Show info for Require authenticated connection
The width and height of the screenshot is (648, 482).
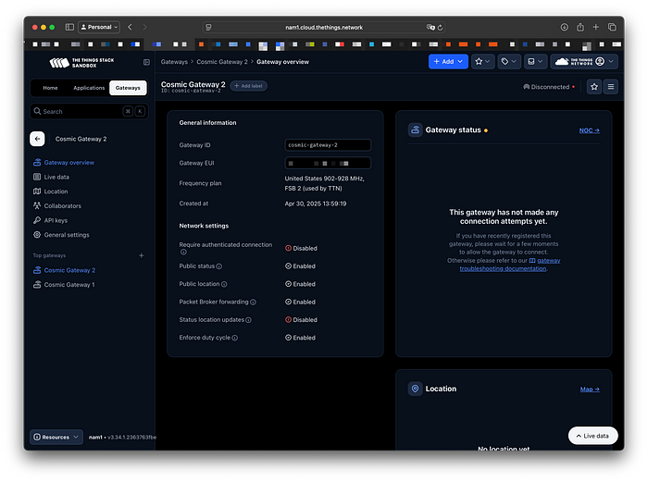pos(183,252)
